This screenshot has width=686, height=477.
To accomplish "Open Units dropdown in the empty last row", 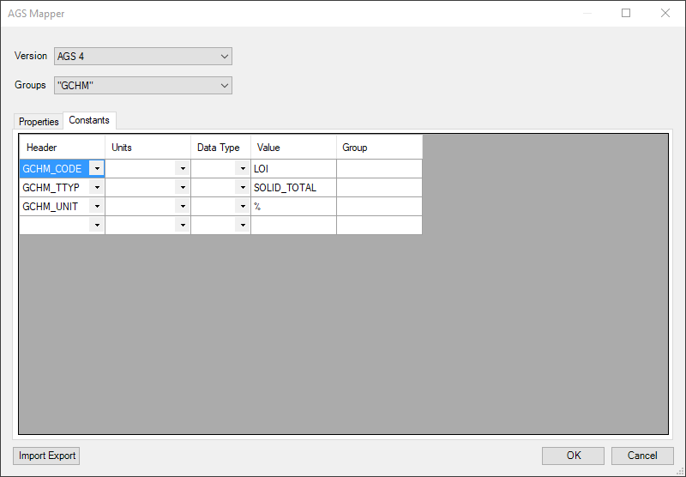I will coord(183,225).
